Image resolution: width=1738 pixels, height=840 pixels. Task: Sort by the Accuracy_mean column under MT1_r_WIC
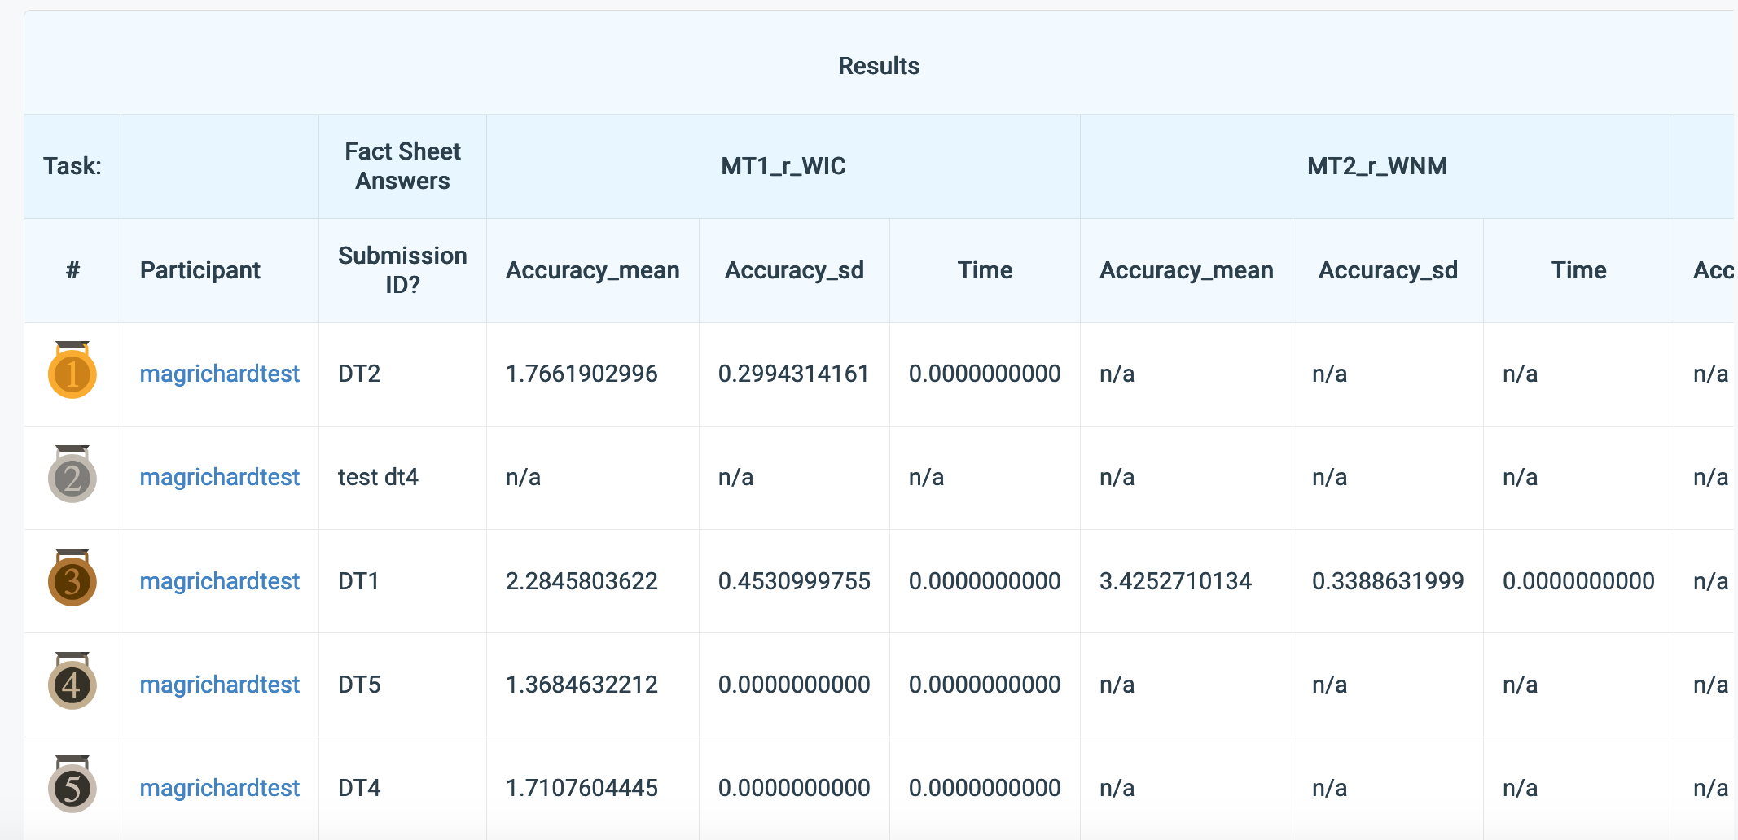[x=592, y=270]
